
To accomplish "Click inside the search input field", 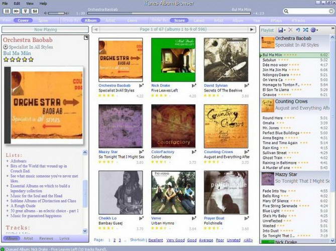I will click(308, 11).
